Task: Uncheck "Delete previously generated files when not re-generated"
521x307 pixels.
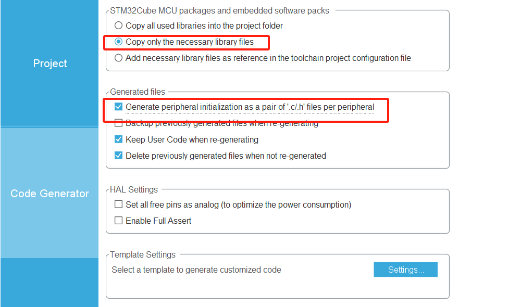Action: click(118, 156)
